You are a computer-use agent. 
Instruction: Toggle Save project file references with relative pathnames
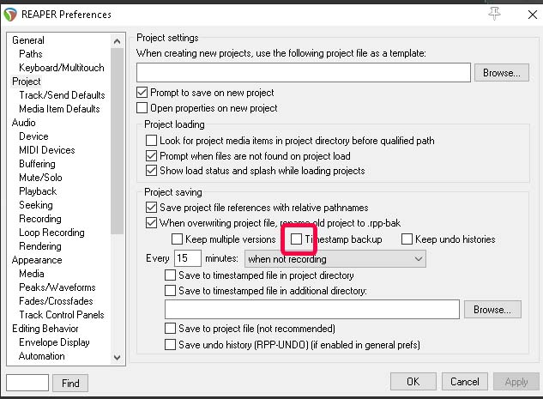(x=151, y=208)
